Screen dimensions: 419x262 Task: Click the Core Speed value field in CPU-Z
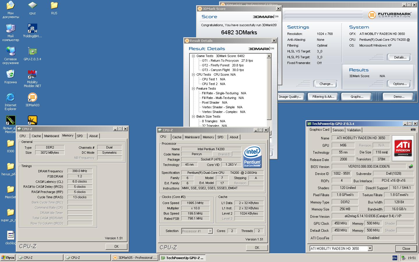195,203
